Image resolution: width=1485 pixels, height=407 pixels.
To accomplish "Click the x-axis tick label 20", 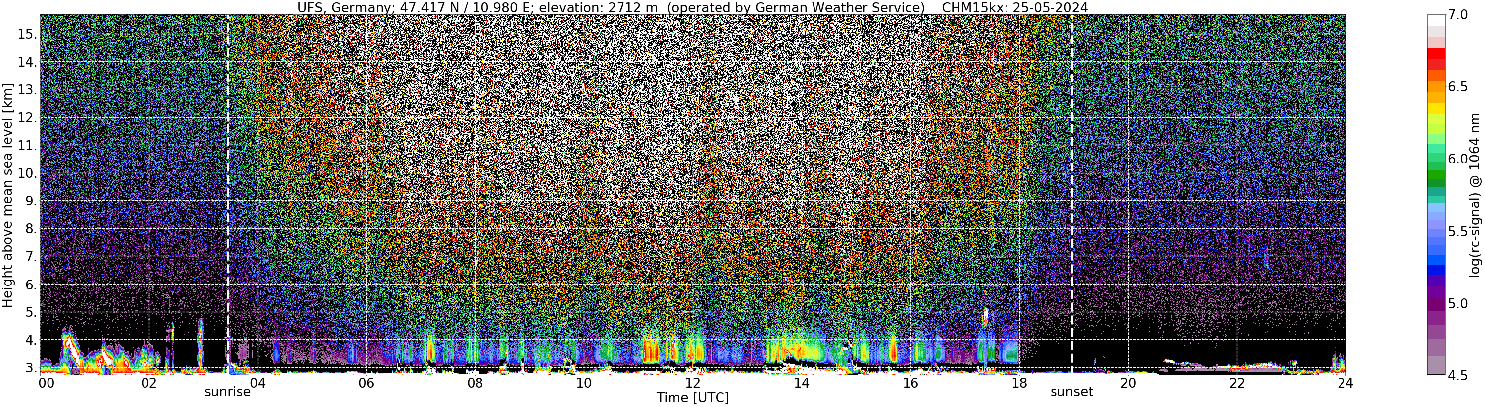I will (1128, 383).
